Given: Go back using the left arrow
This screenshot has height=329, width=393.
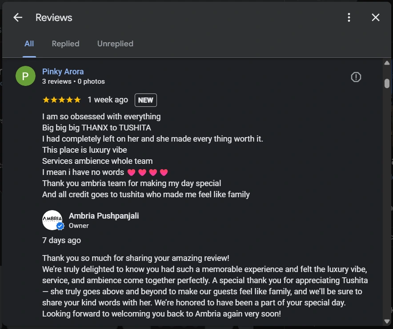Looking at the screenshot, I should (x=18, y=17).
